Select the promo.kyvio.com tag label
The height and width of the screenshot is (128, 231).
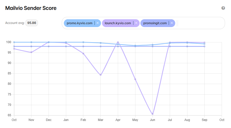click(80, 23)
